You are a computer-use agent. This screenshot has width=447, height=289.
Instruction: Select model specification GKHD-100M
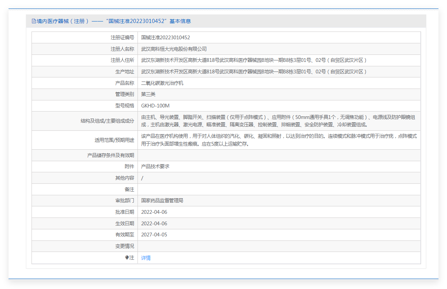155,106
